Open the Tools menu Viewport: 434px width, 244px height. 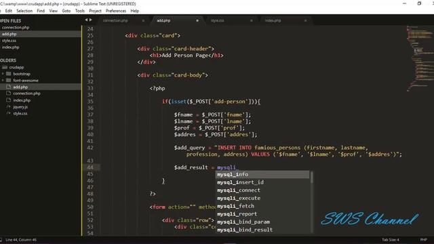(x=80, y=11)
